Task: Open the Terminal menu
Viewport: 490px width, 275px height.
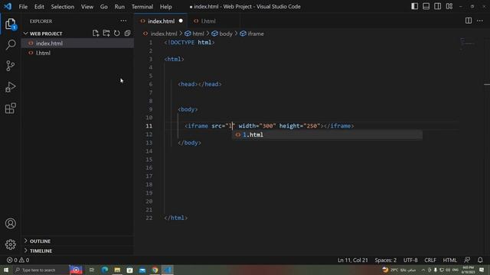Action: [x=142, y=7]
